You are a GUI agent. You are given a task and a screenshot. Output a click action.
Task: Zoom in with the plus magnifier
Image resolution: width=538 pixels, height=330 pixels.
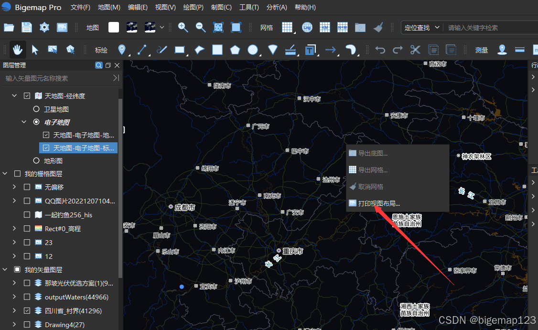183,27
